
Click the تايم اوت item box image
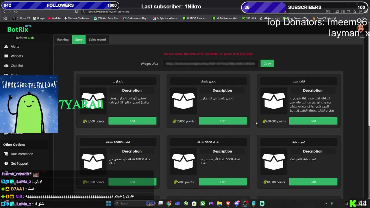tap(93, 101)
